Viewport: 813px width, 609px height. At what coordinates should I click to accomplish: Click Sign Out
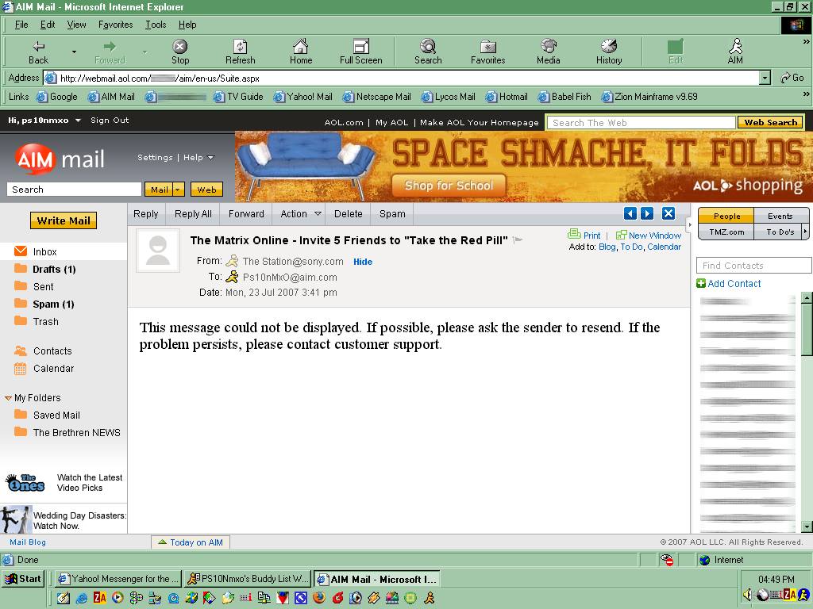[x=110, y=121]
